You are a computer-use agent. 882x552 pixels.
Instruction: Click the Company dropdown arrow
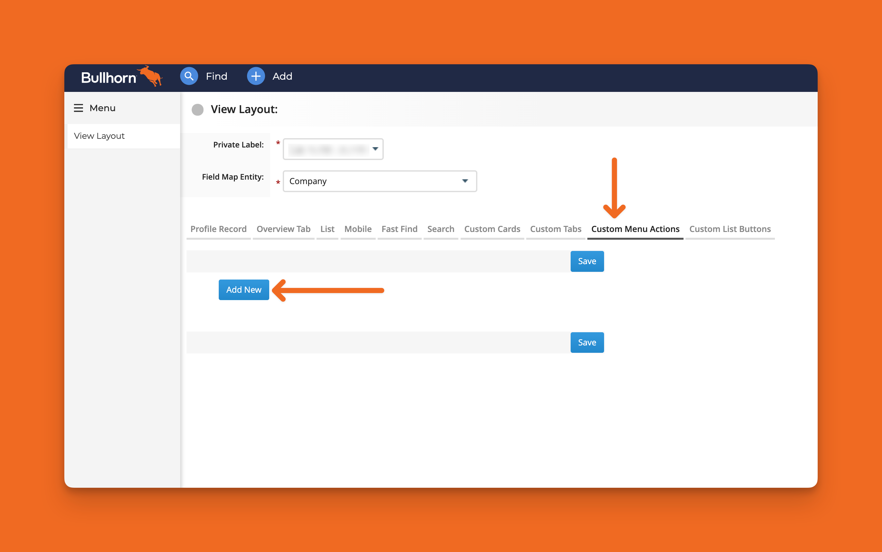(465, 181)
